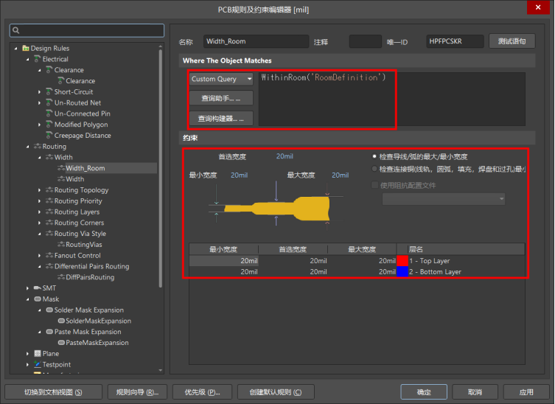The height and width of the screenshot is (404, 555).
Task: Click the 确定 button
Action: (x=424, y=392)
